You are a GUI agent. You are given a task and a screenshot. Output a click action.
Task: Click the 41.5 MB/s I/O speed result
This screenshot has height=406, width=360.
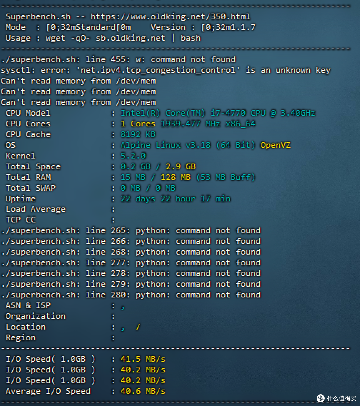[x=143, y=359]
